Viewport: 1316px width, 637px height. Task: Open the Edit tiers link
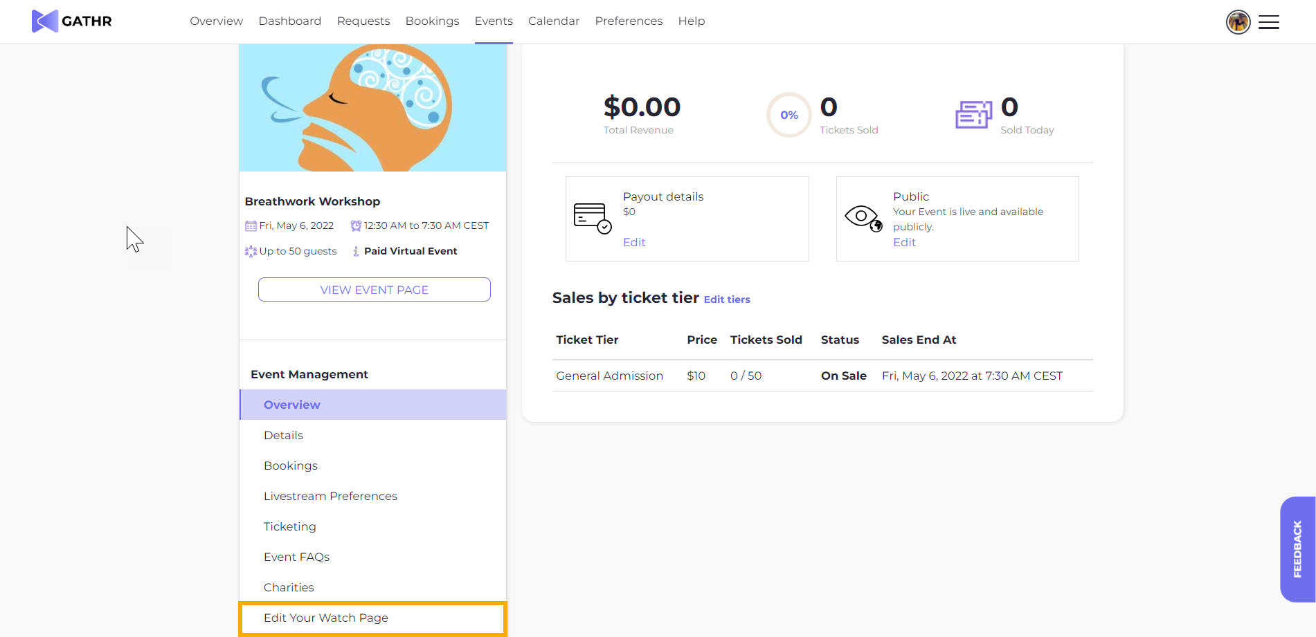point(727,299)
